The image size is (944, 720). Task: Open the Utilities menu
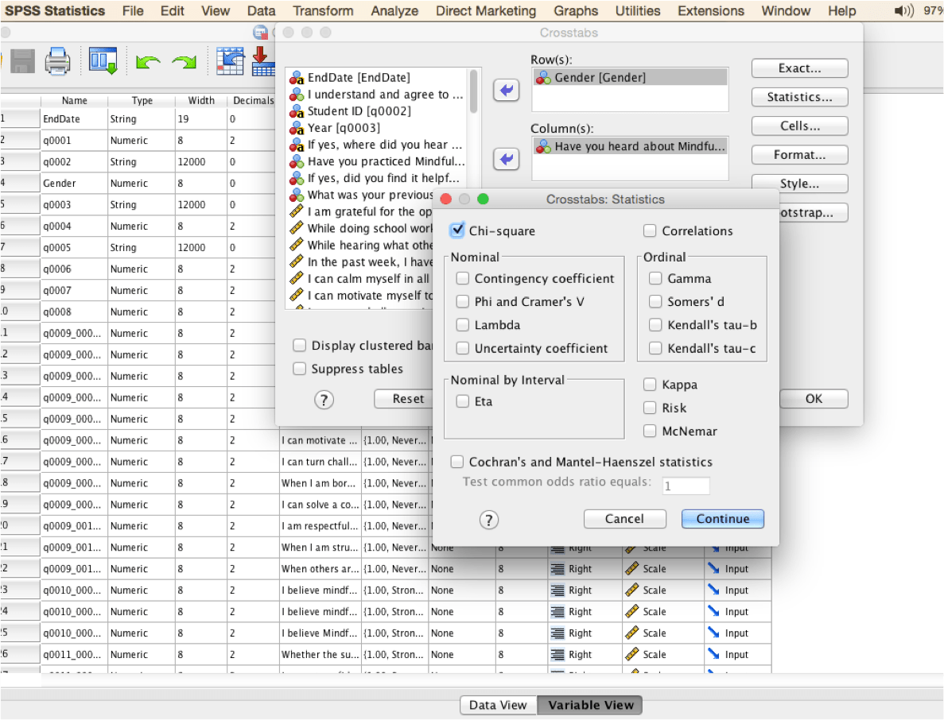click(638, 11)
